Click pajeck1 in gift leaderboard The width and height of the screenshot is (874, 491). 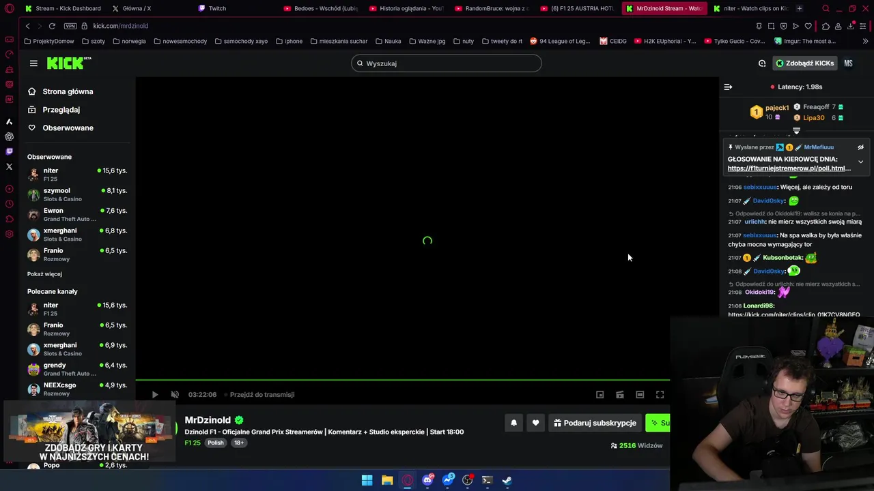pyautogui.click(x=777, y=108)
